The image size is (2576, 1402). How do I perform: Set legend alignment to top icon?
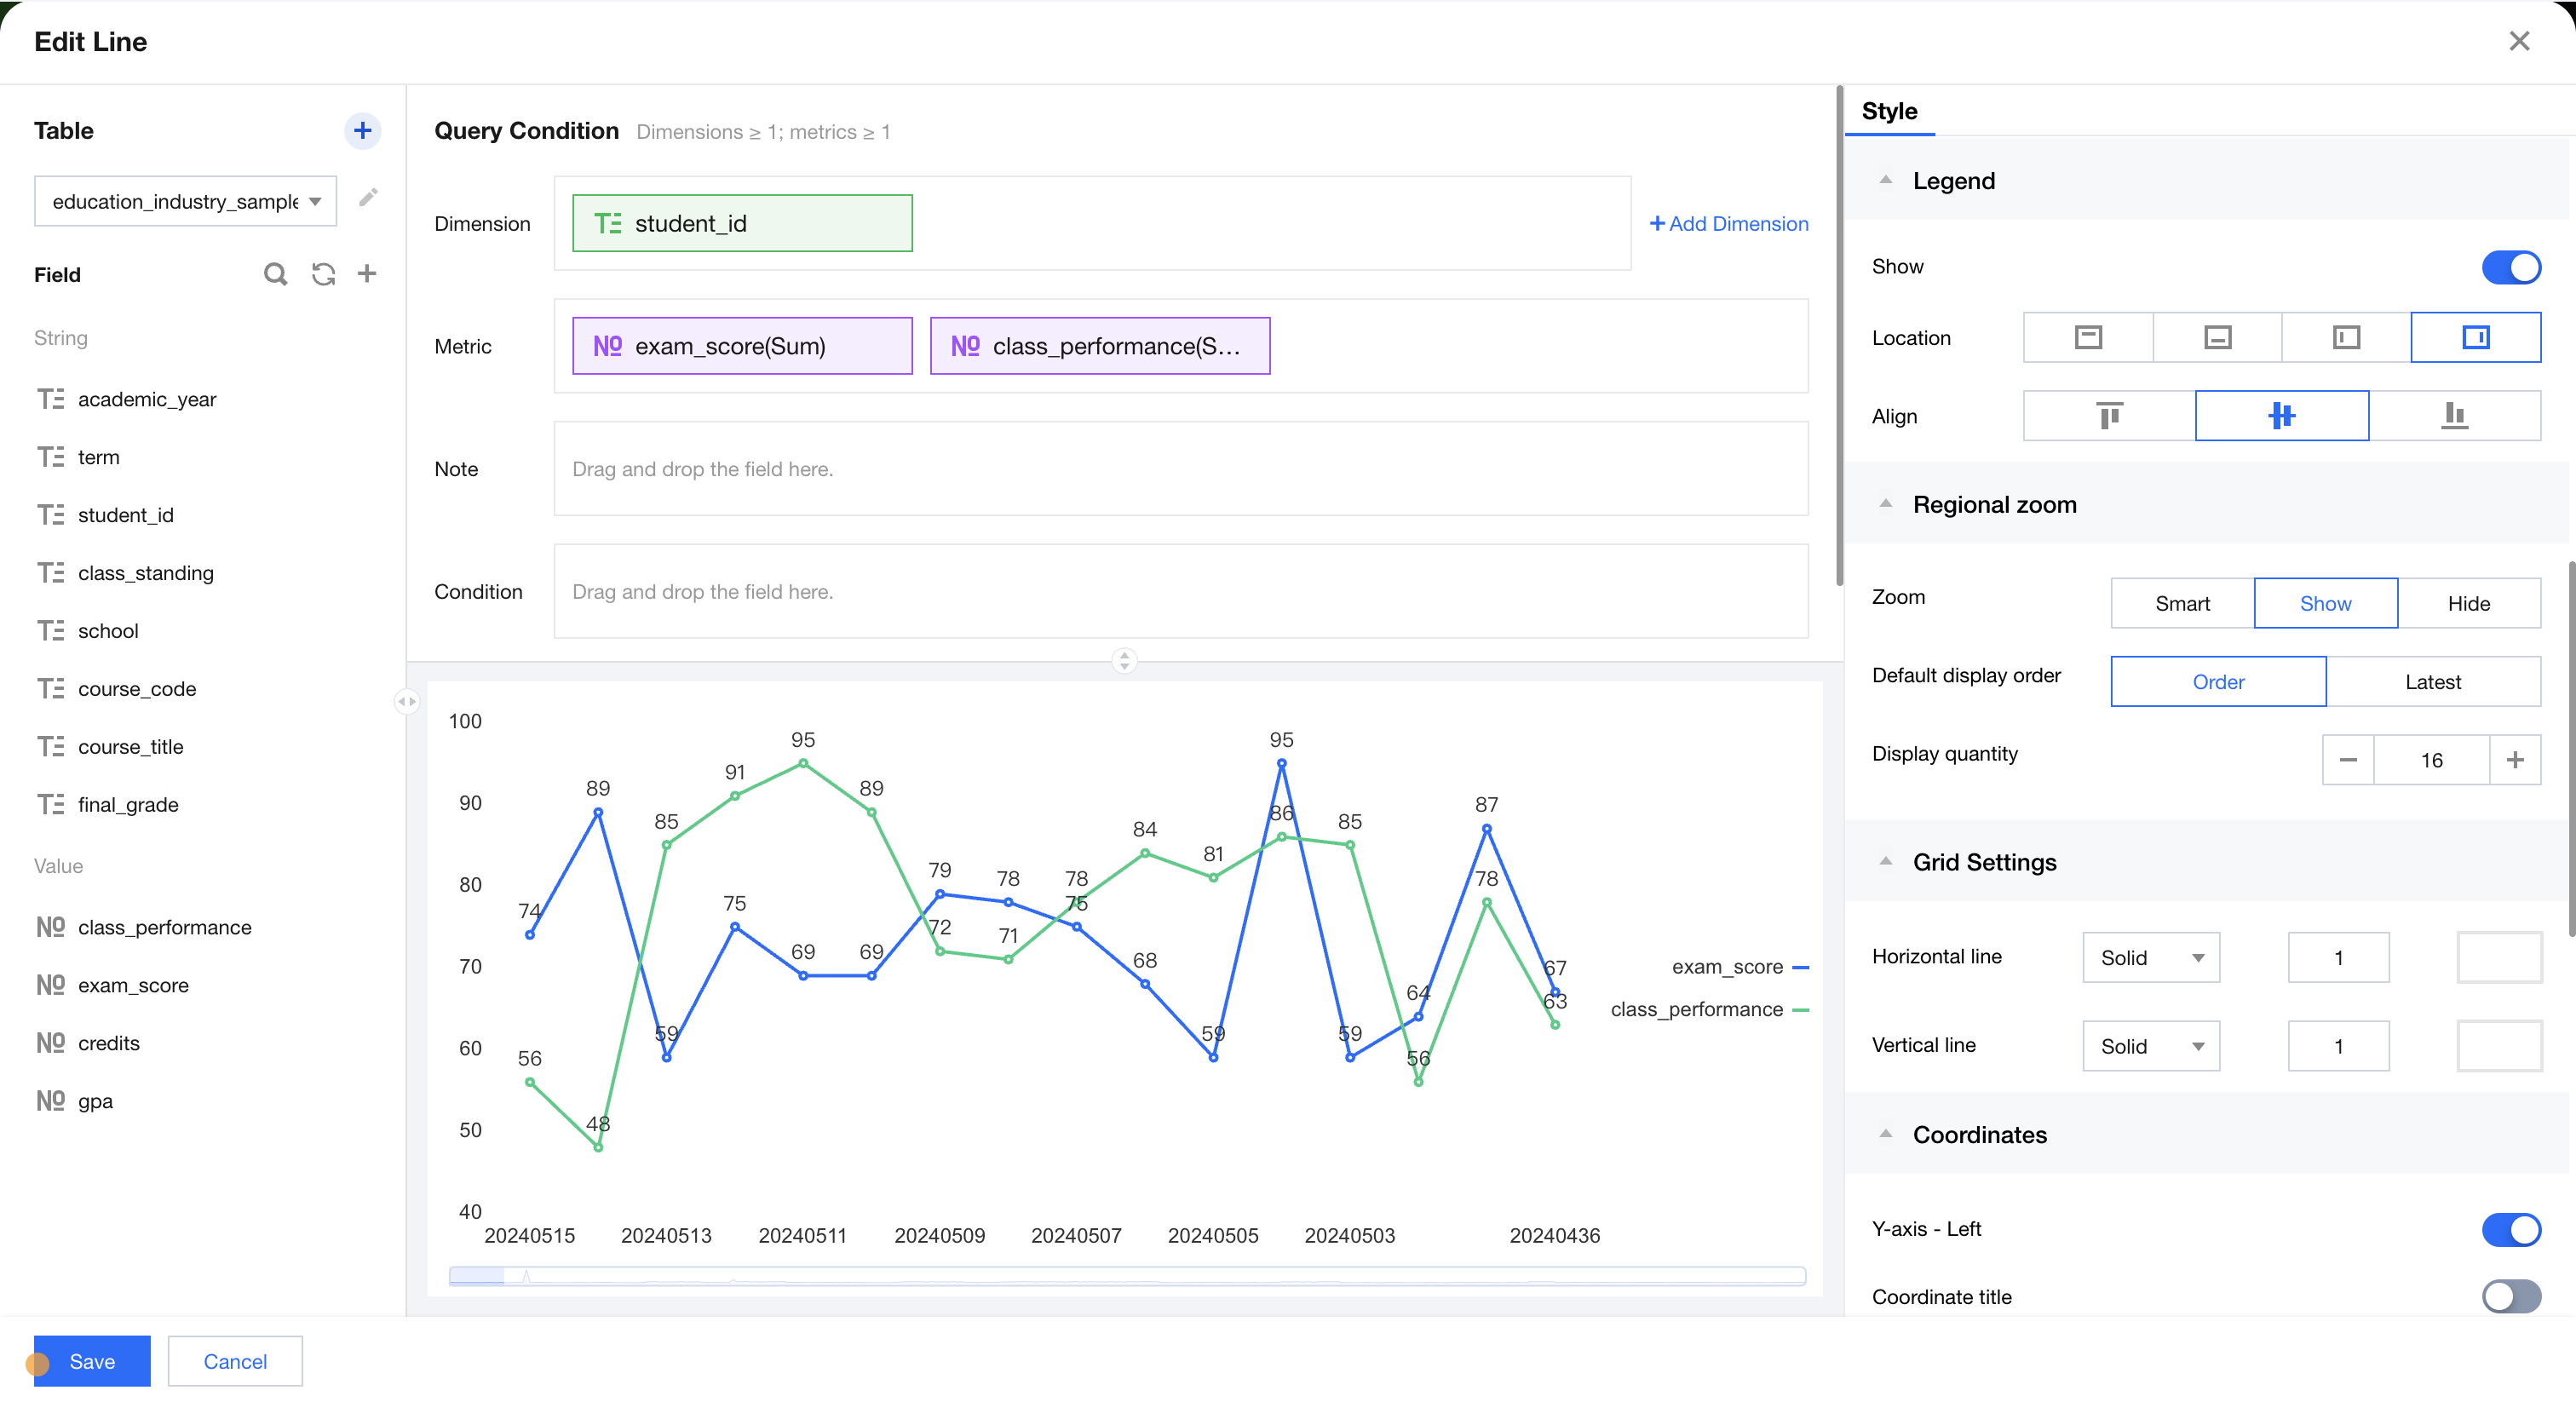[2108, 416]
